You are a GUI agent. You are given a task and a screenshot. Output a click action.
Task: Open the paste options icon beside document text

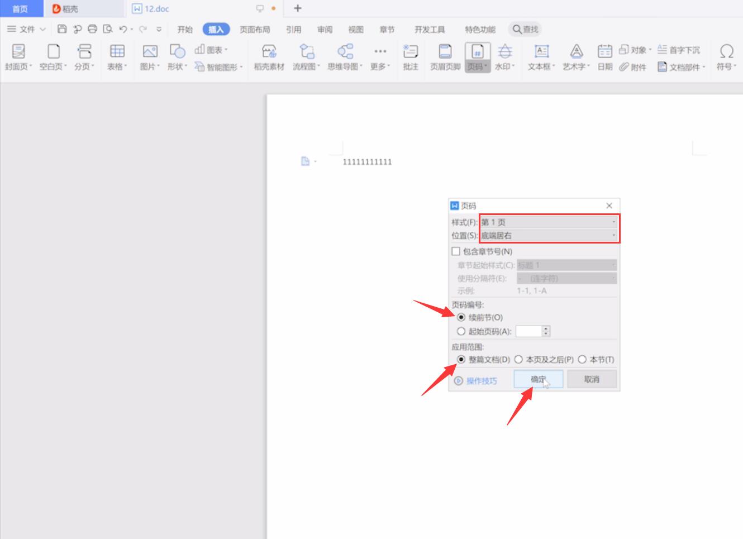click(x=308, y=161)
